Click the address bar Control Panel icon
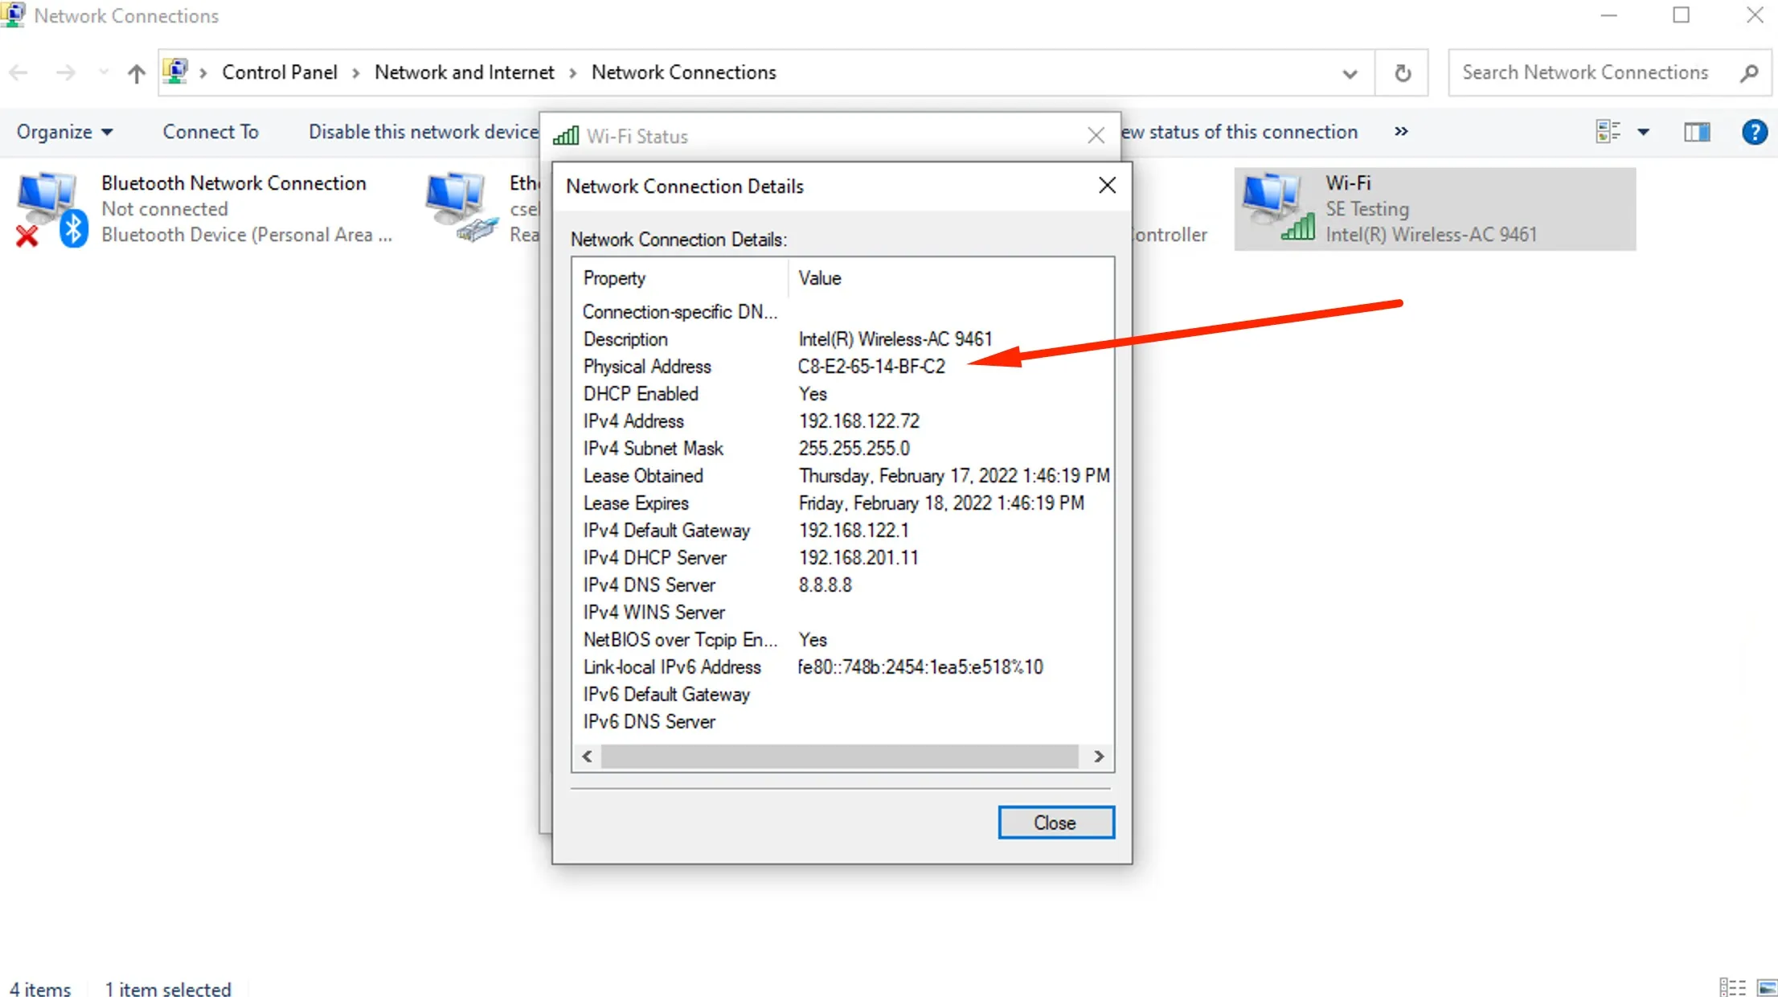 [x=175, y=72]
